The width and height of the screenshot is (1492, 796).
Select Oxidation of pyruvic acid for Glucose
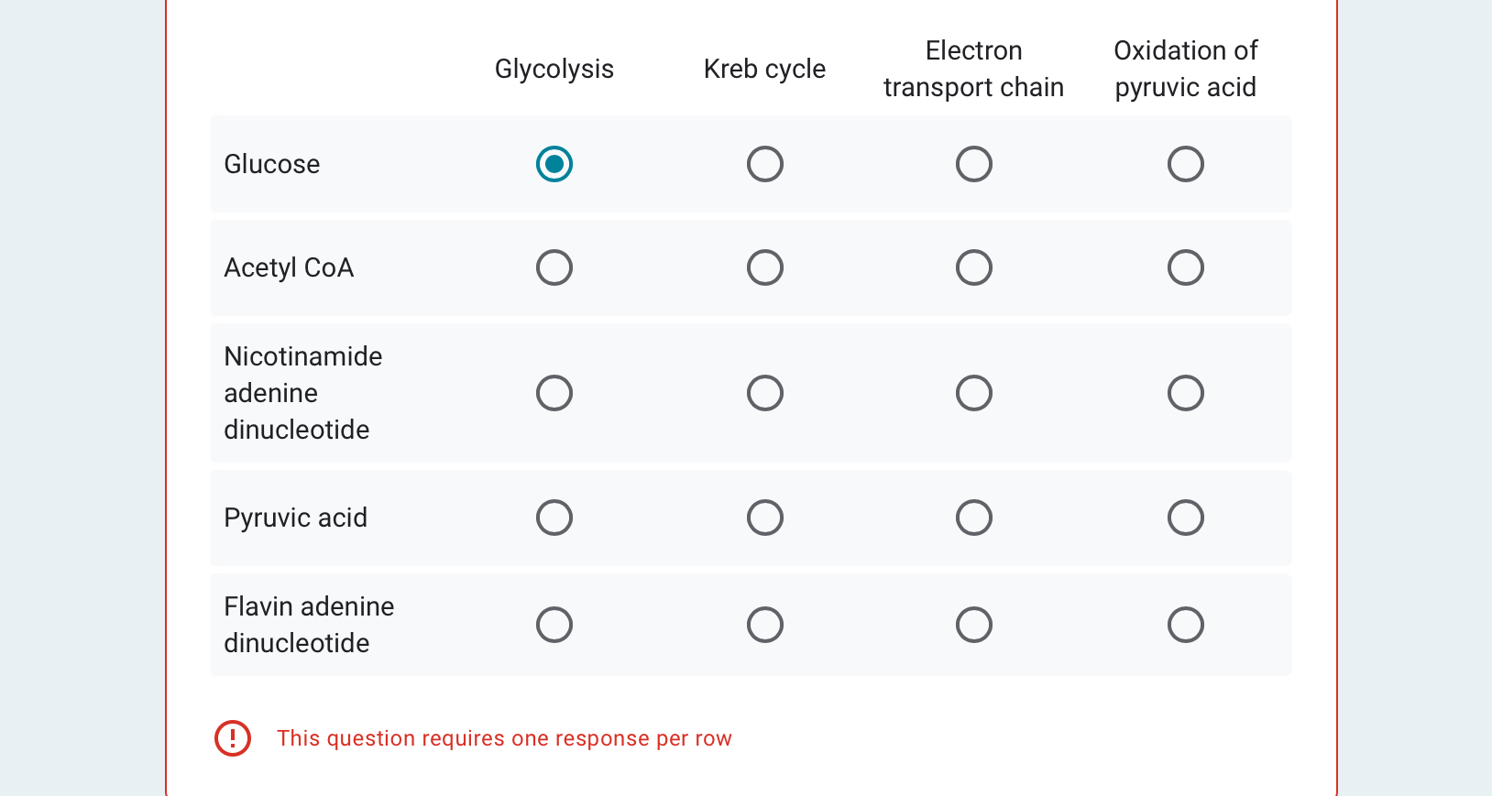(1185, 164)
